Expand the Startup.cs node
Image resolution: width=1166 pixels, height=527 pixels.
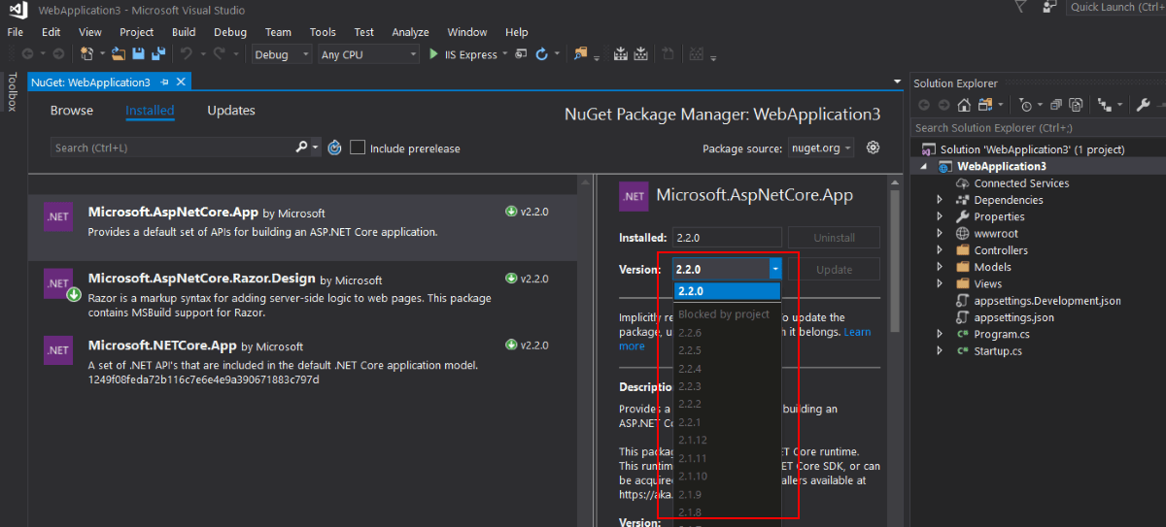pyautogui.click(x=940, y=350)
